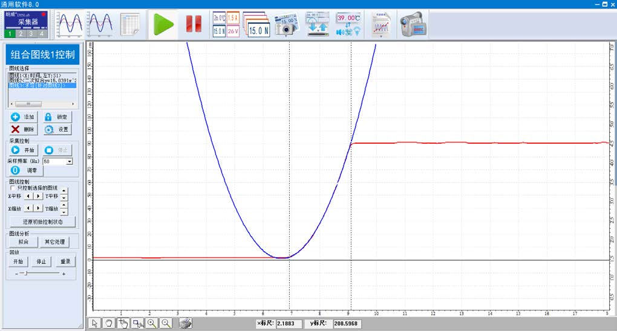Click the X平移 right arrow button
Screen dimensions: 617x331
(x=38, y=196)
